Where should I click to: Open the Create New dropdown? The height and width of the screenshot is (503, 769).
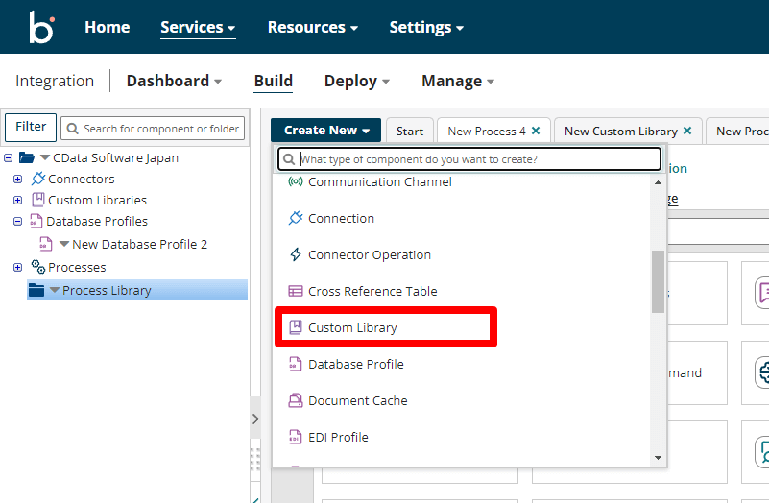point(326,132)
